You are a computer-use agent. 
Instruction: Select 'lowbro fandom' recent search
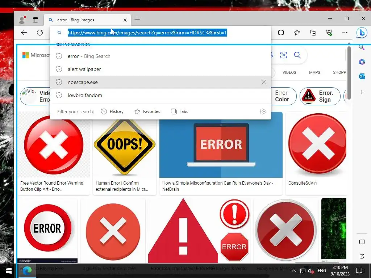coord(161,95)
